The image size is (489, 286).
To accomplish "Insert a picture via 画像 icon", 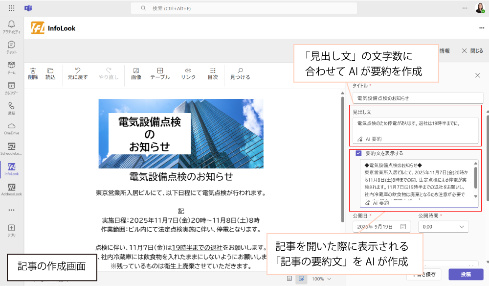I will pyautogui.click(x=136, y=73).
